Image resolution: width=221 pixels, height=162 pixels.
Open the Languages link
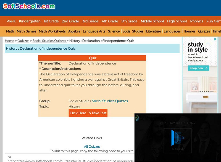click(x=172, y=31)
